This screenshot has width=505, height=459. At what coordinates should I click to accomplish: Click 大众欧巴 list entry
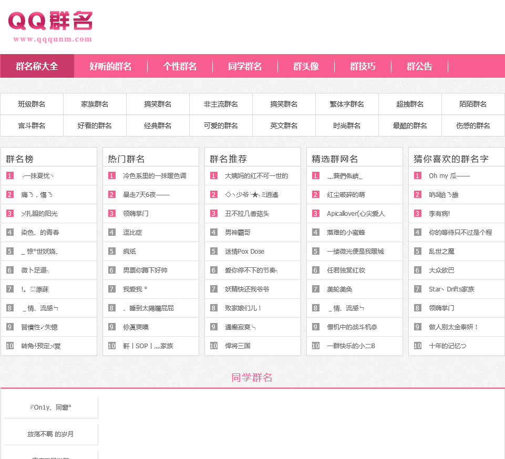pos(441,270)
